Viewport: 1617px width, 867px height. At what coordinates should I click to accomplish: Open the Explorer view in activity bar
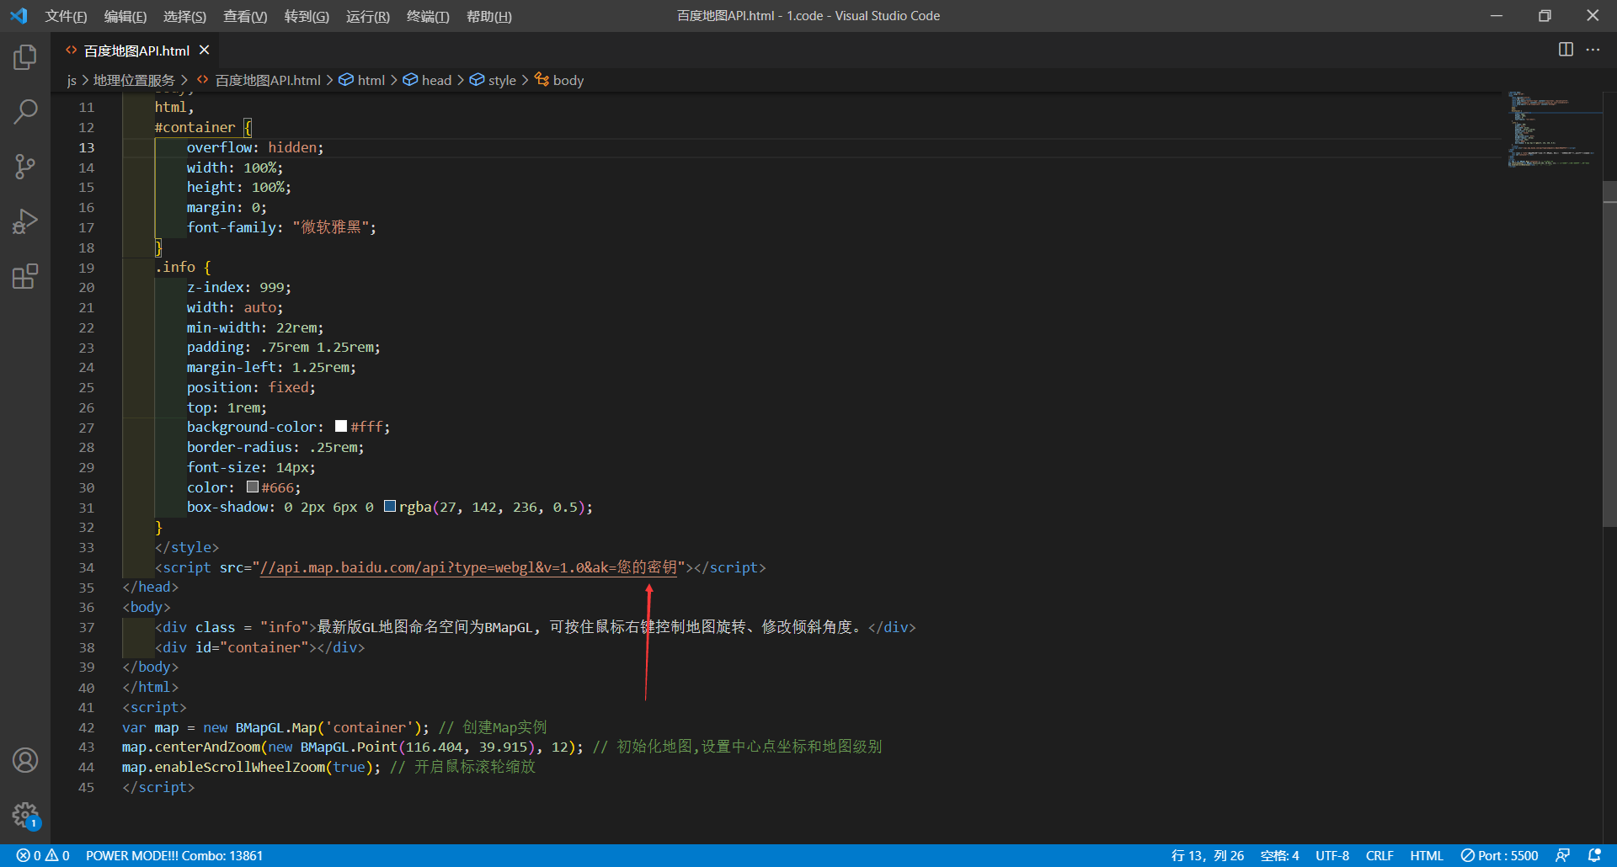25,57
